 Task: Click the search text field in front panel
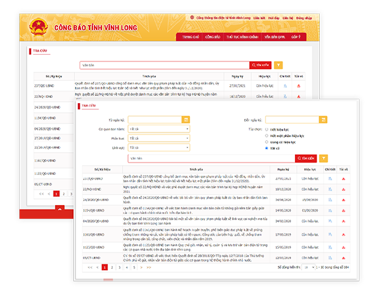[x=211, y=158]
